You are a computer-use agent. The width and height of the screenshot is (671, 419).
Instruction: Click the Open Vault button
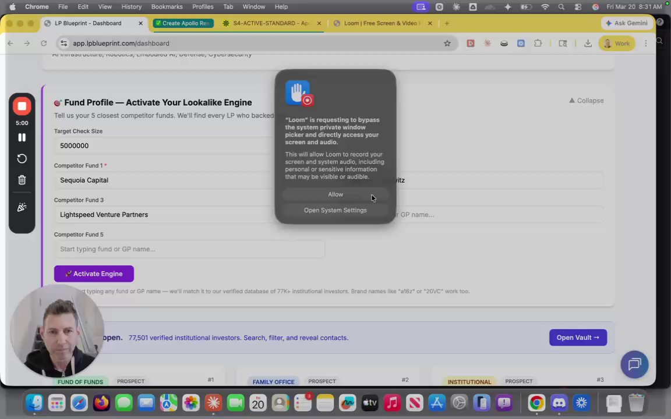(578, 338)
